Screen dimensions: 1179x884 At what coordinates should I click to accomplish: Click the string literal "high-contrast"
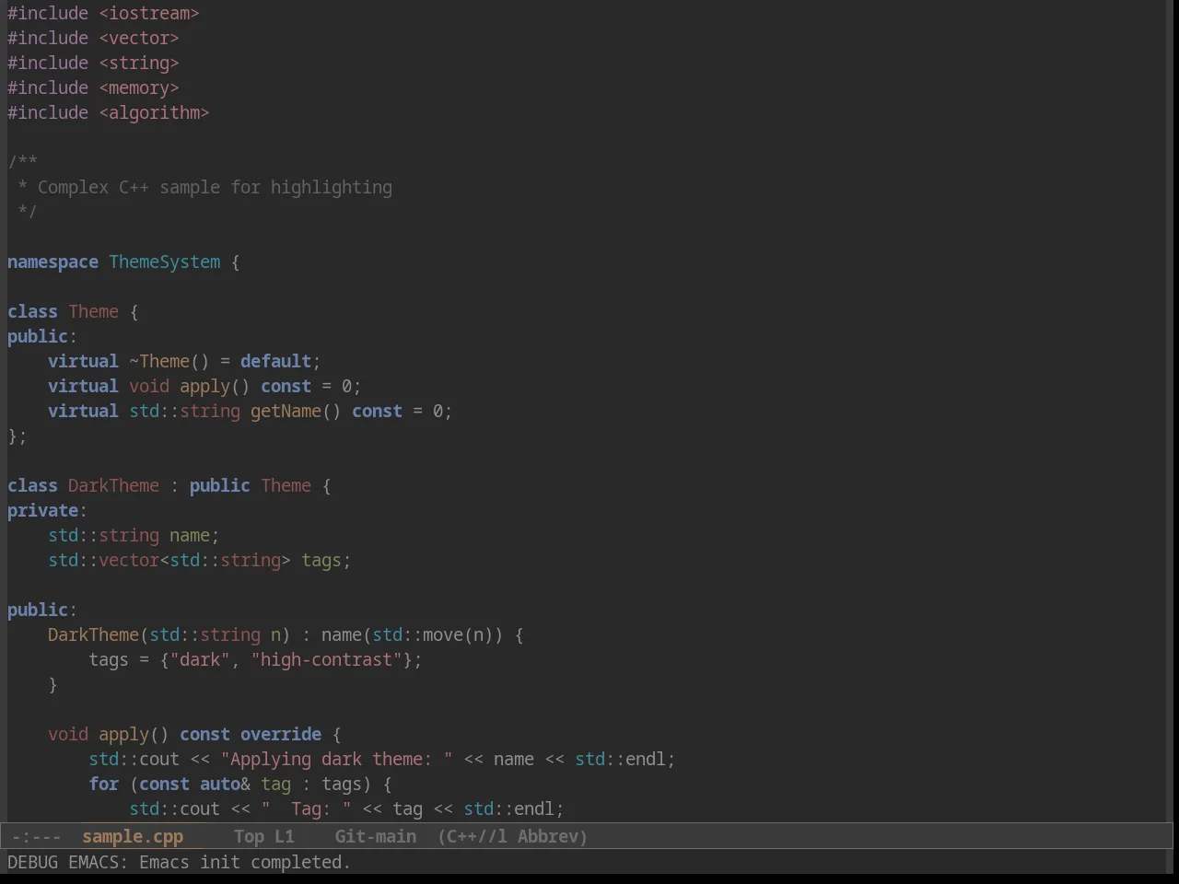pos(326,659)
